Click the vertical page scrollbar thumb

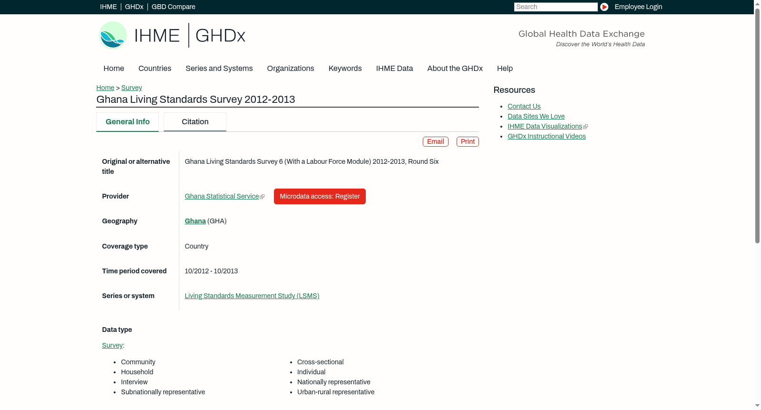[757, 126]
